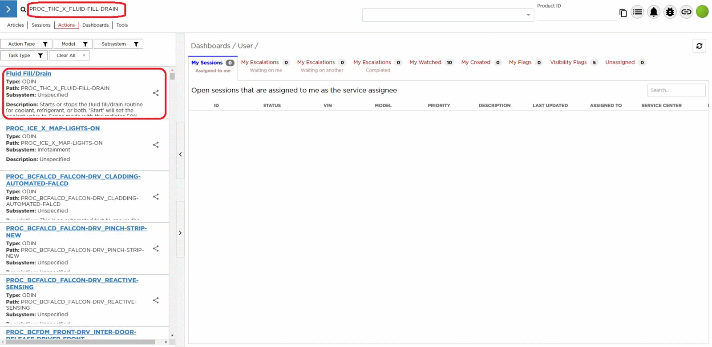Open the My Watched tab
The height and width of the screenshot is (347, 712).
click(425, 63)
